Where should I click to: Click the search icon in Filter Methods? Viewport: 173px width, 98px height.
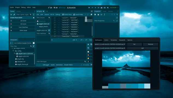tap(49, 33)
